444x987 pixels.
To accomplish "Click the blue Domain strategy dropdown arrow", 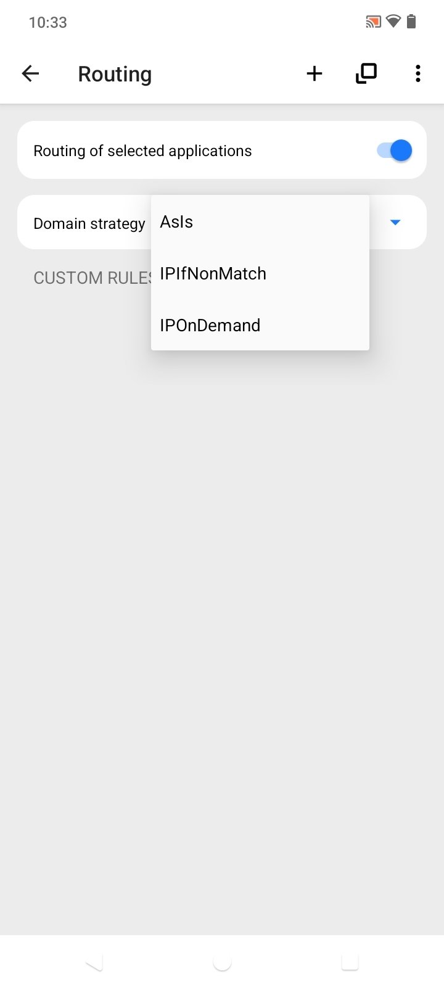I will [395, 223].
